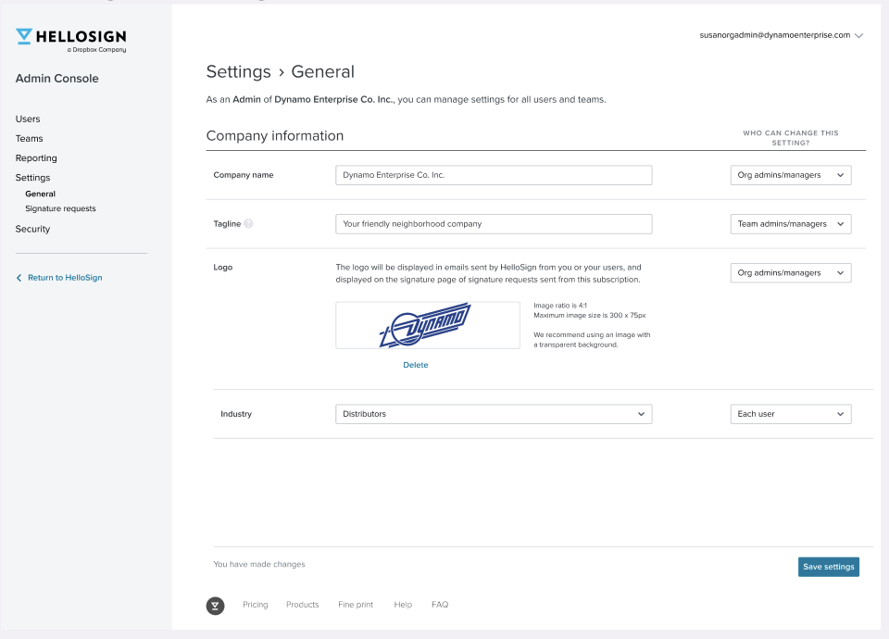Click the 'Who can change this setting?' label
Screen dimensions: 889x639
pos(790,138)
